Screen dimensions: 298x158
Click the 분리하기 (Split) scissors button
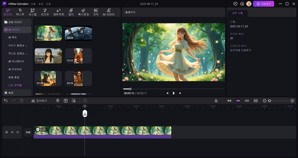tap(39, 101)
